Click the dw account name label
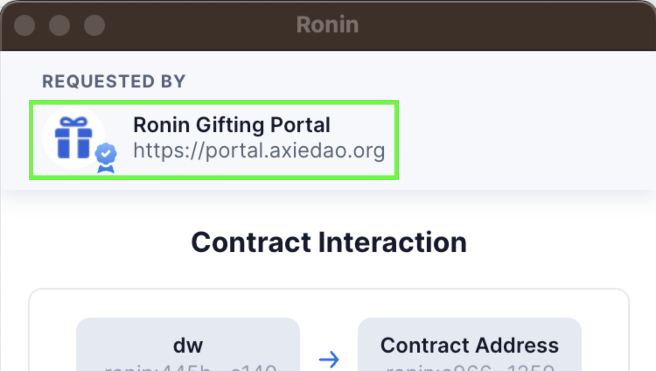Screen dimensions: 656x371 (188, 345)
